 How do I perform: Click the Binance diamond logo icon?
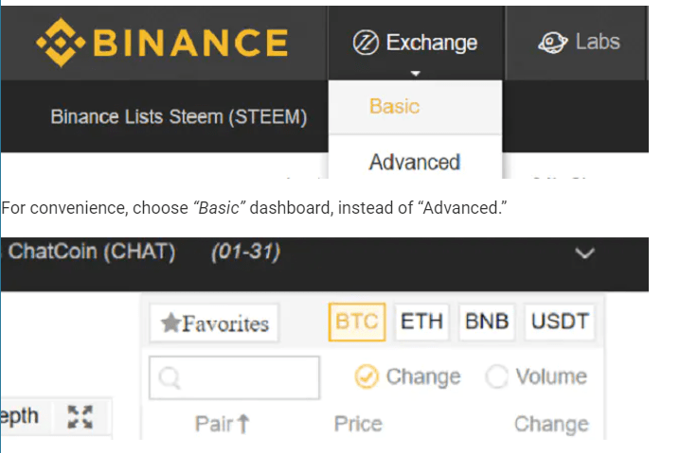coord(61,43)
